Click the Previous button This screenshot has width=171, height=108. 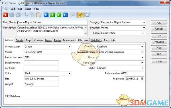click(x=159, y=42)
